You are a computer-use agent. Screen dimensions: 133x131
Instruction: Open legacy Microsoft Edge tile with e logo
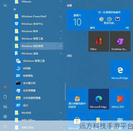120,70
